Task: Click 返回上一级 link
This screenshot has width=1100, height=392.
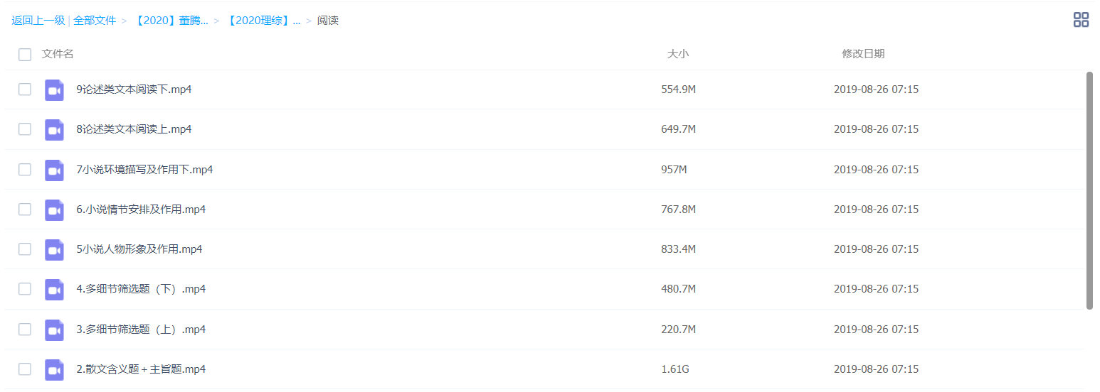Action: pyautogui.click(x=38, y=21)
